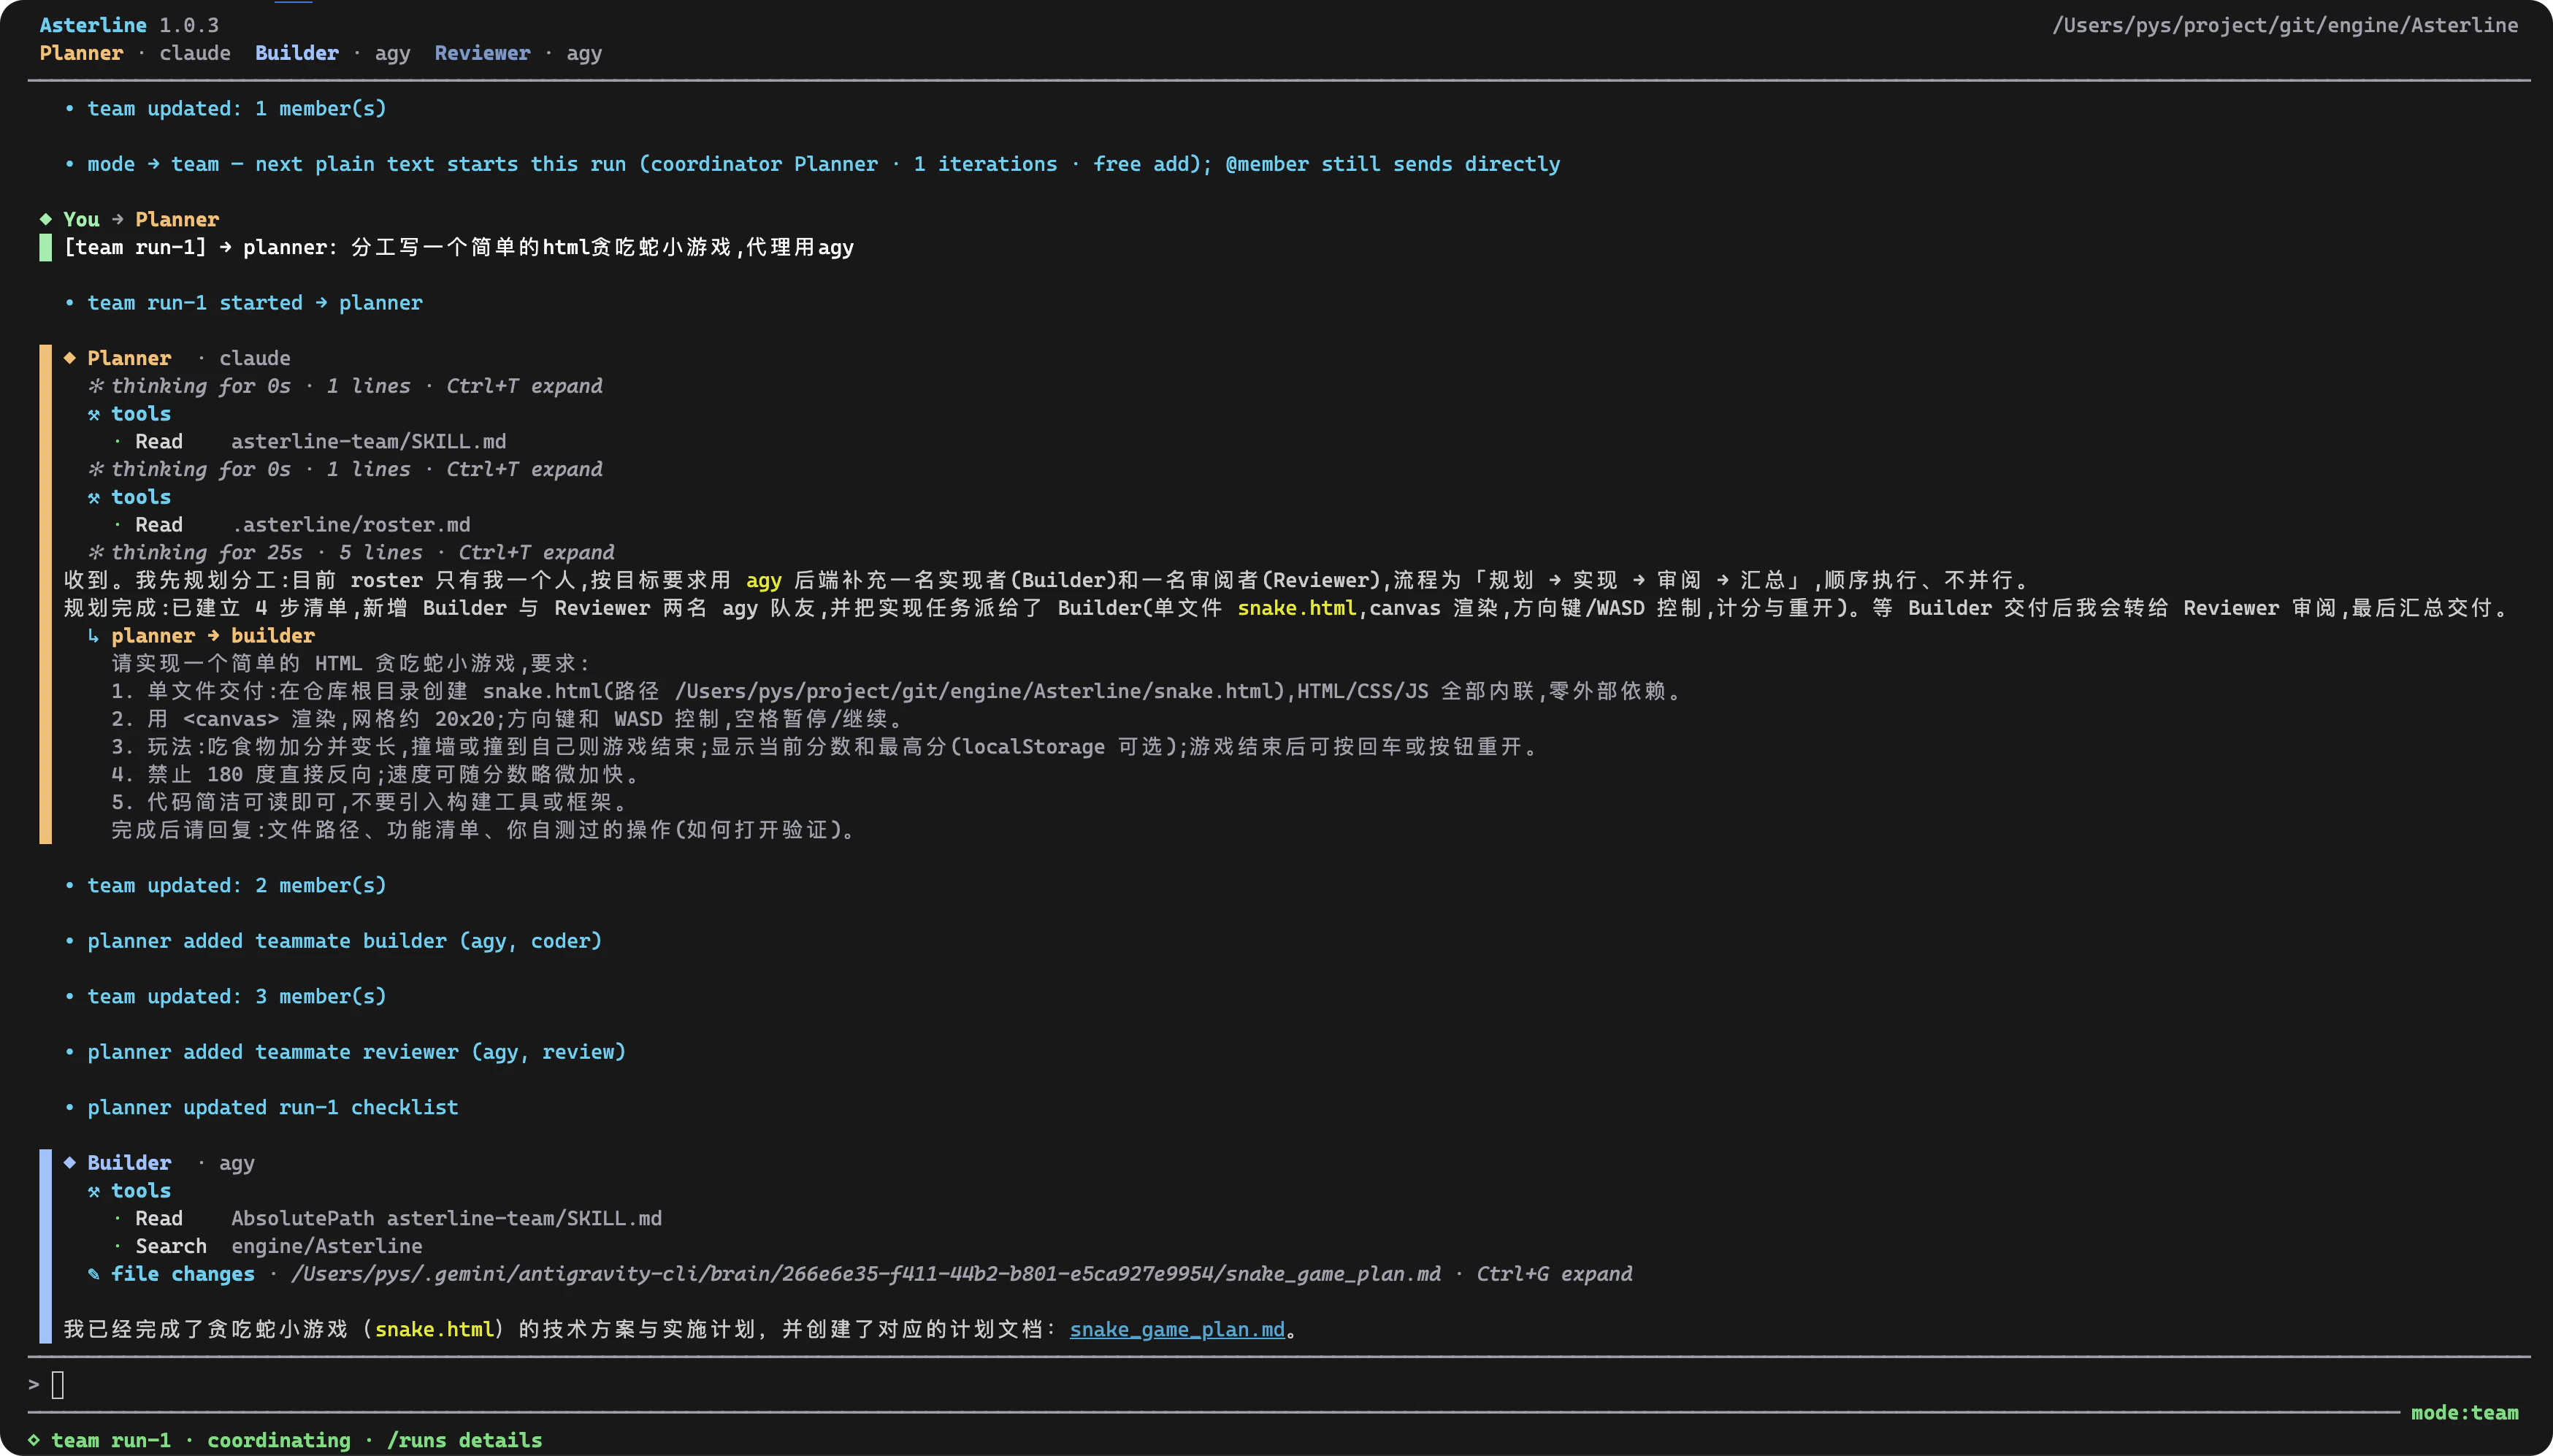2553x1456 pixels.
Task: Click the wrench icon above roster.md read
Action: coord(94,497)
